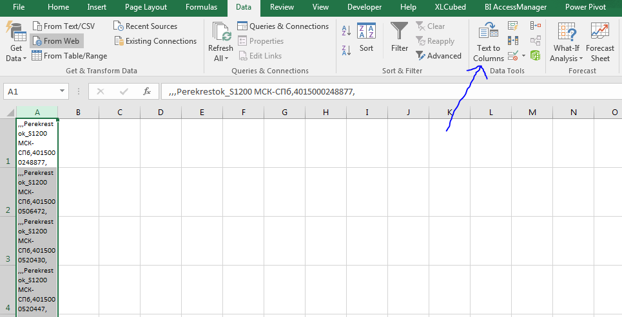The height and width of the screenshot is (317, 622).
Task: Open the Power Pivot tab
Action: coord(585,7)
